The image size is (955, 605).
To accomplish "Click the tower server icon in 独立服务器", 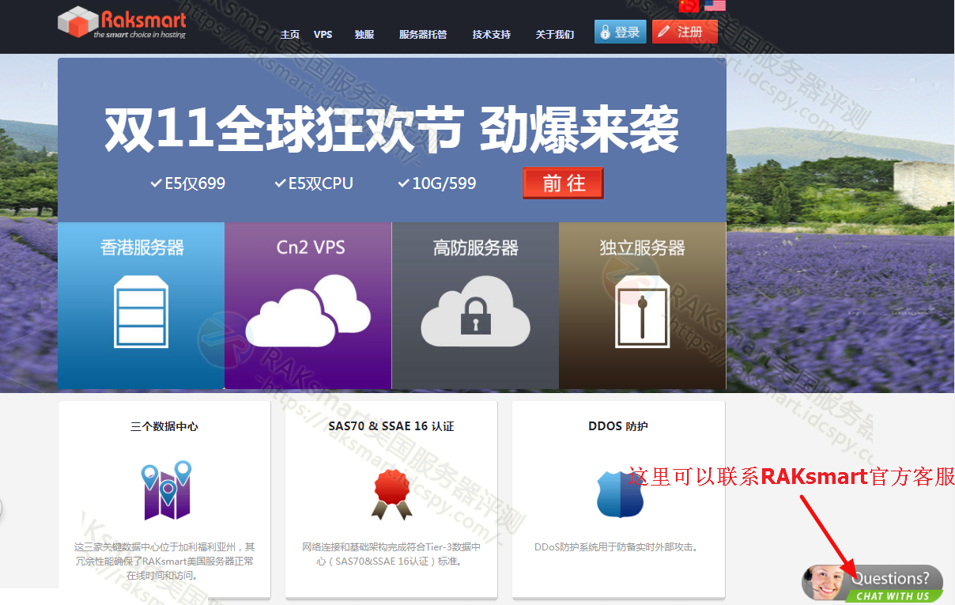I will click(642, 312).
